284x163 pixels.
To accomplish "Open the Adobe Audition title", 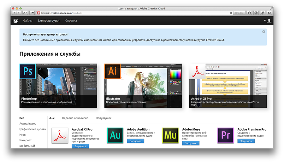I will [138, 129].
